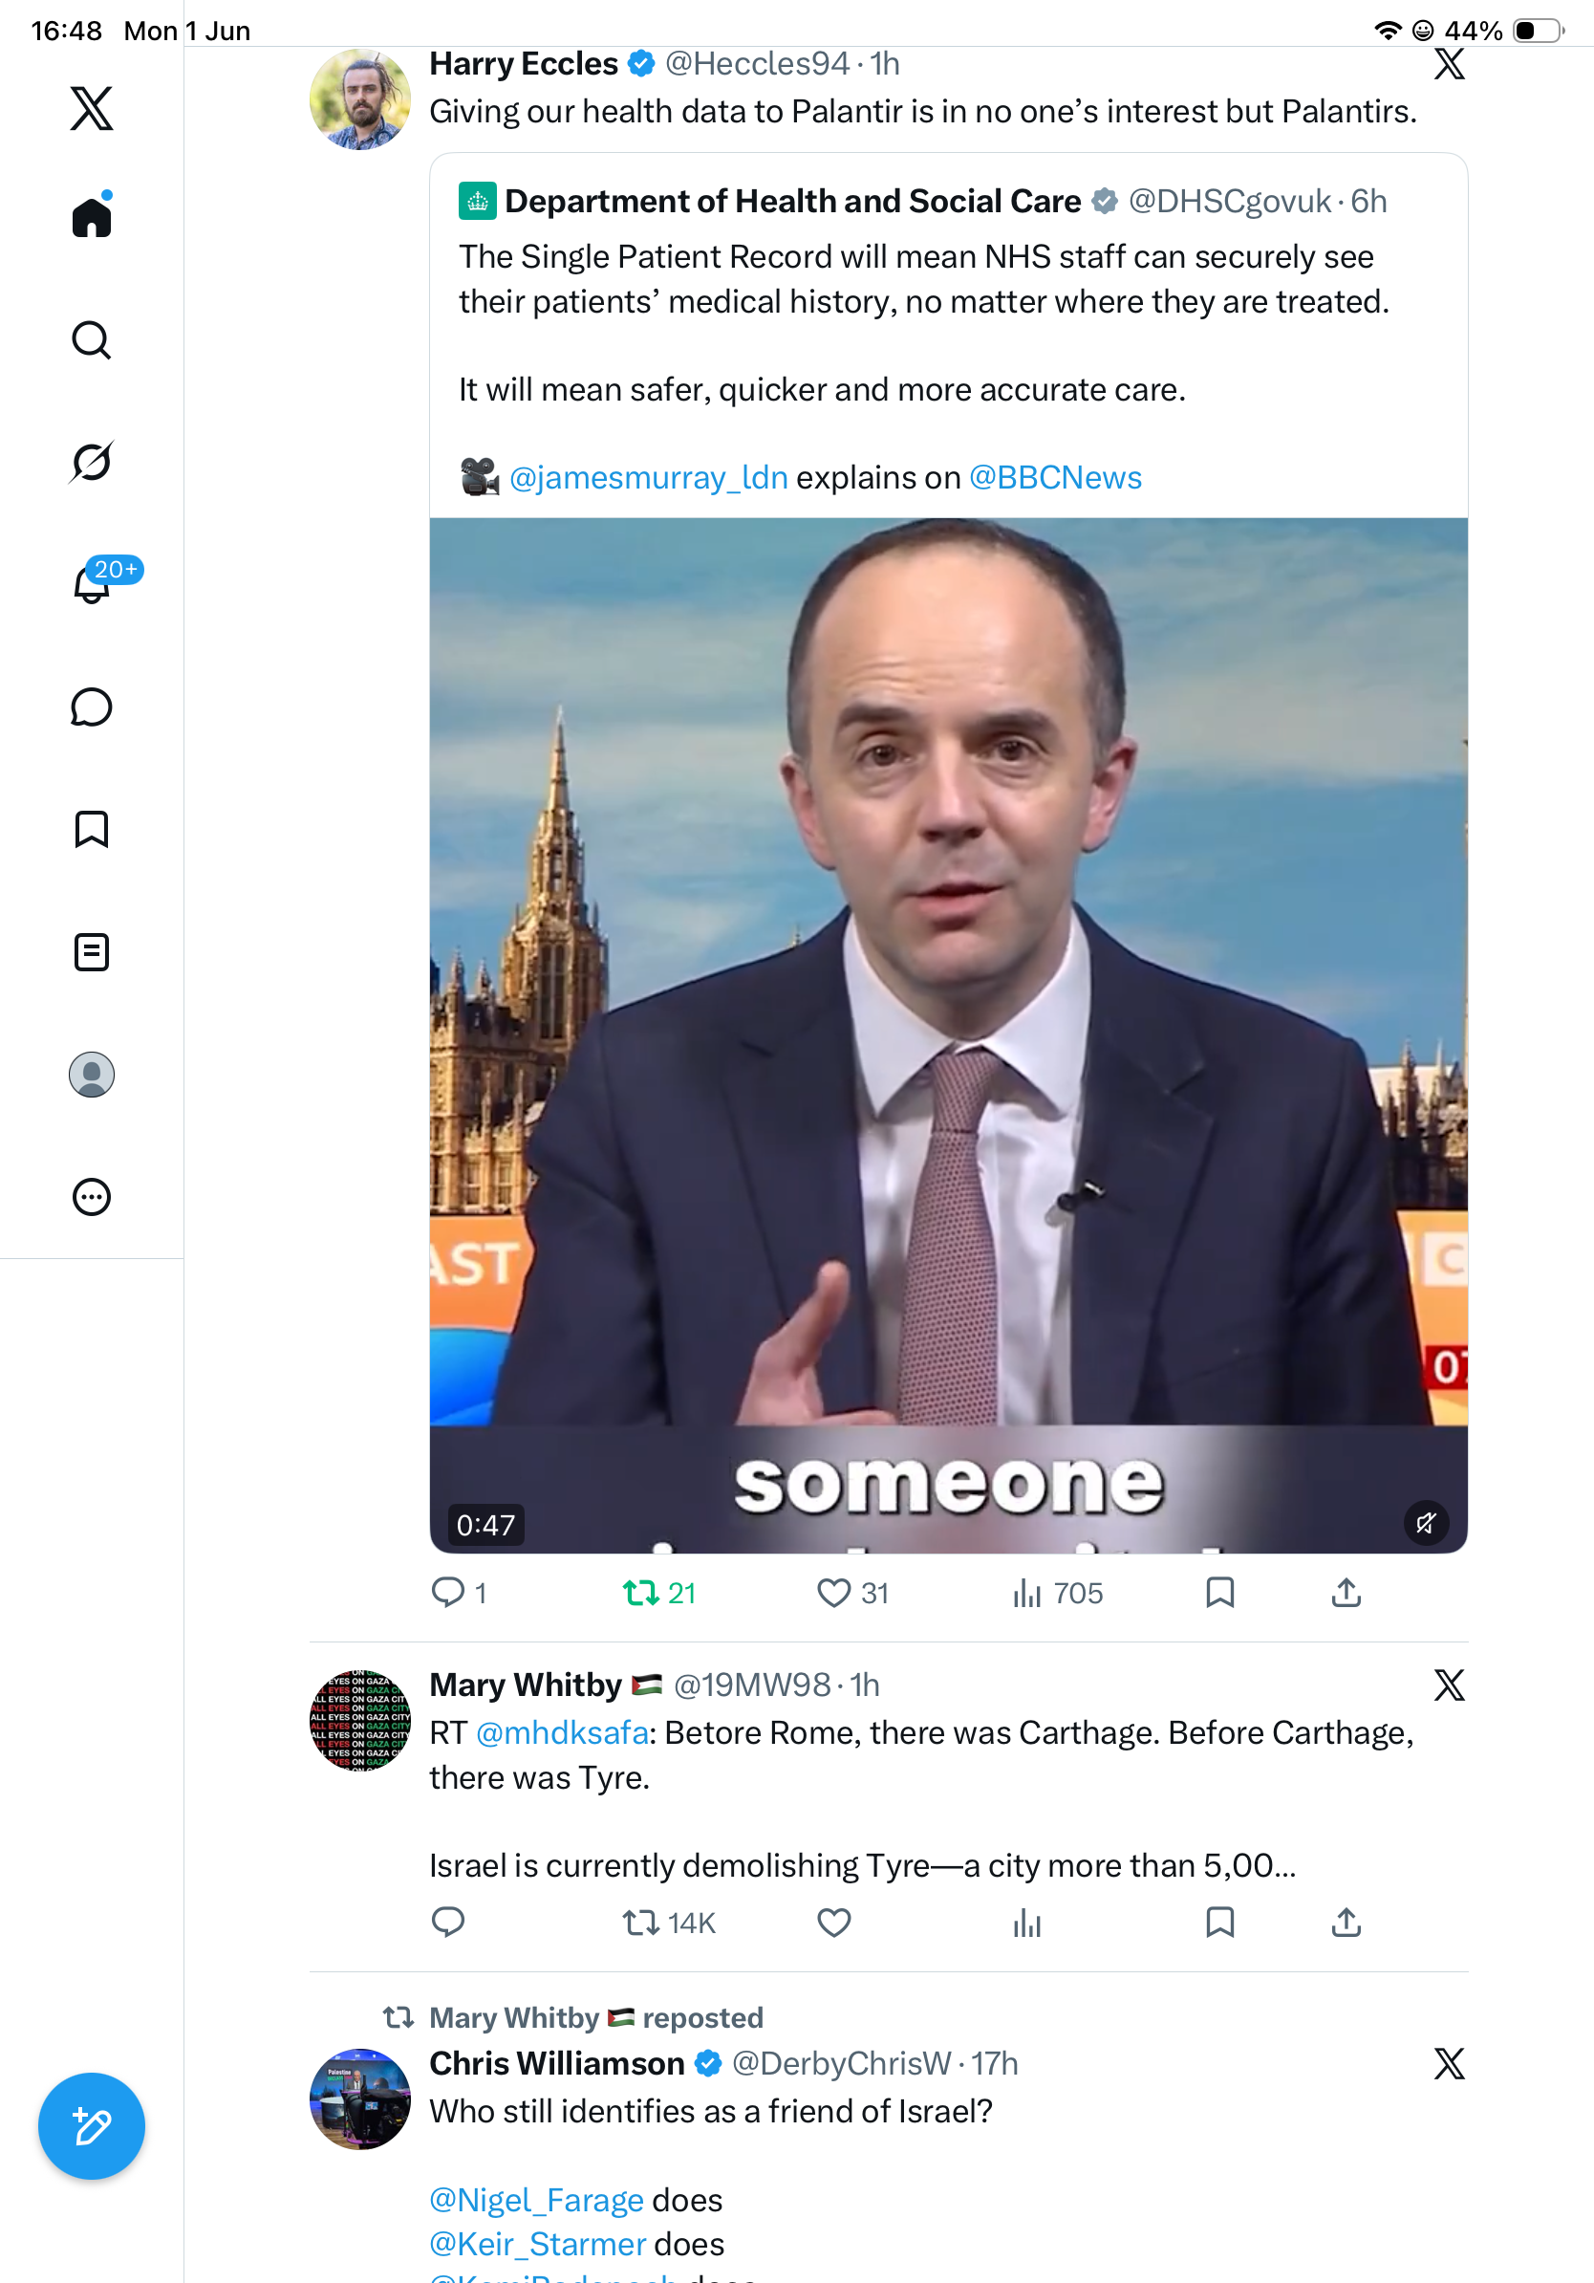Open Grok actions on Chris Williamson's post
Image resolution: width=1594 pixels, height=2283 pixels.
(1449, 2063)
